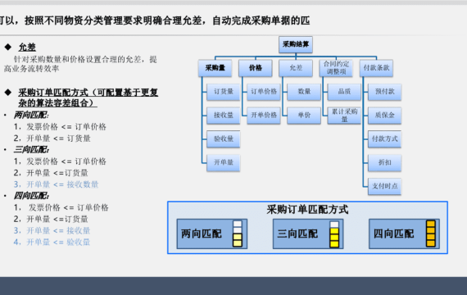Click the 订货量 box
The height and width of the screenshot is (295, 467).
[x=224, y=92]
